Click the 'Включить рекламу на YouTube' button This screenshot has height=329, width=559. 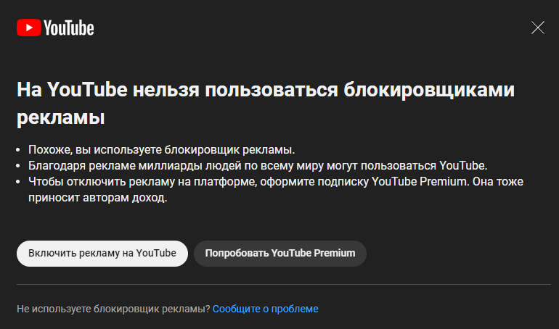tap(102, 254)
